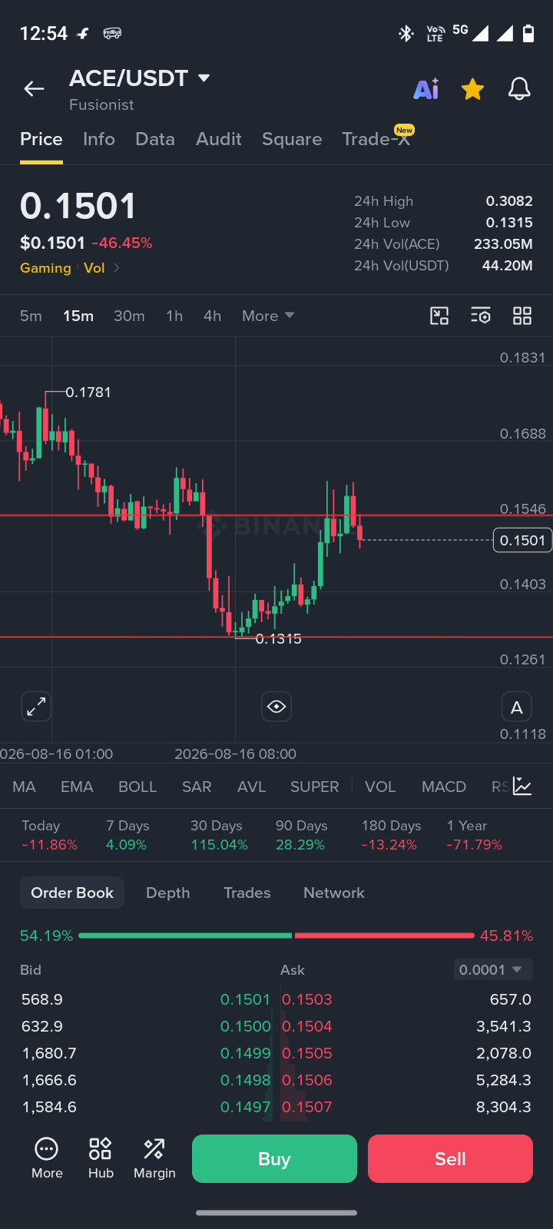
Task: Open Margin trading icon
Action: click(154, 1158)
